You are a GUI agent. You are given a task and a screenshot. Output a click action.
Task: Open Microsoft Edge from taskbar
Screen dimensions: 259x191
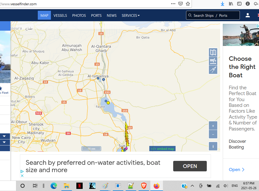(54, 186)
